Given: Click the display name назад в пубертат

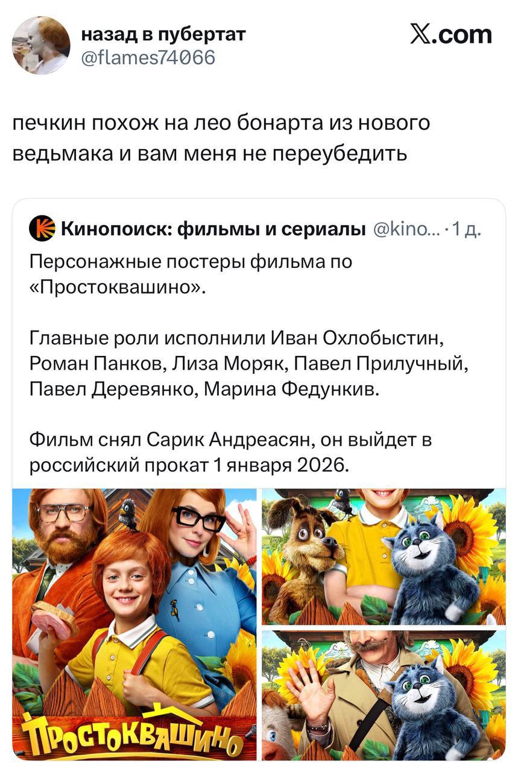Looking at the screenshot, I should [x=163, y=34].
